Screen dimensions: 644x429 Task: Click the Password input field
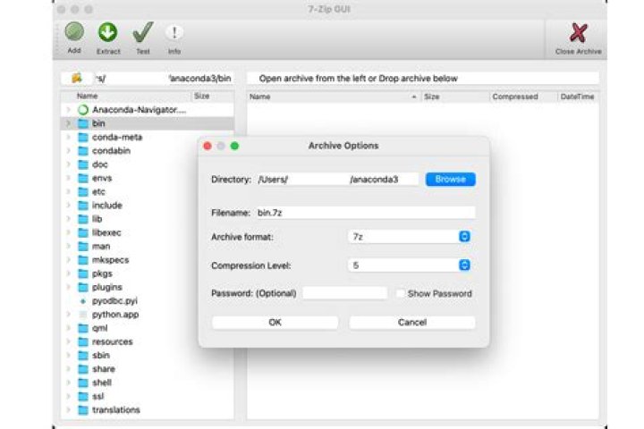345,293
